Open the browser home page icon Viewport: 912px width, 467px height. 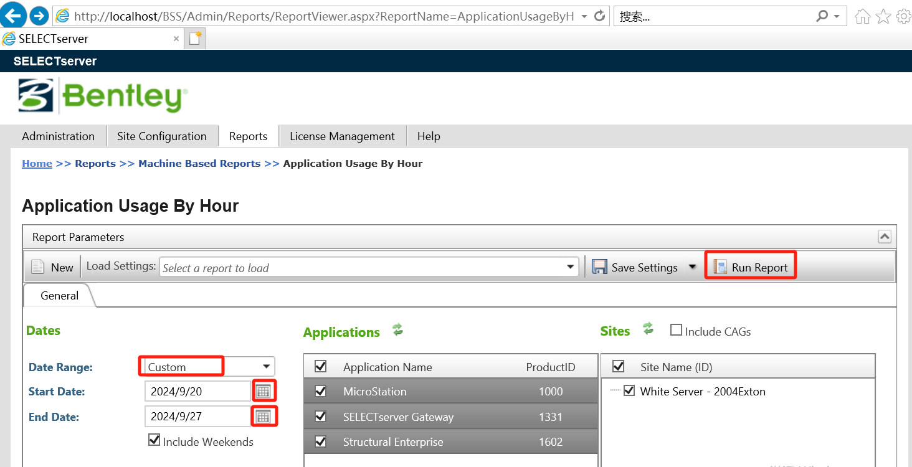click(863, 16)
